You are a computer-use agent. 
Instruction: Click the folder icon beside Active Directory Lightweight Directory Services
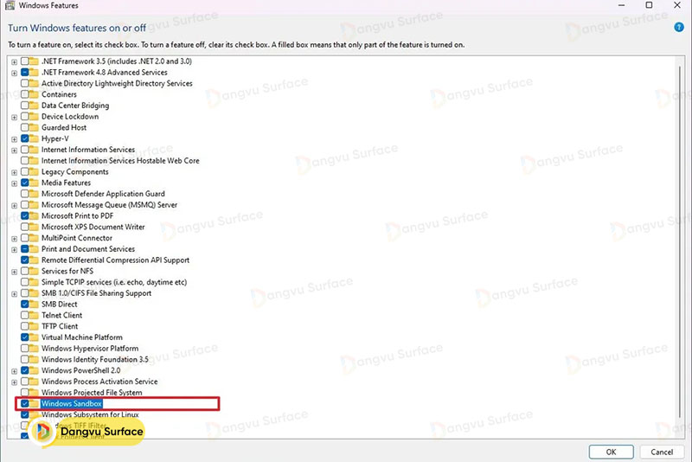click(x=34, y=83)
